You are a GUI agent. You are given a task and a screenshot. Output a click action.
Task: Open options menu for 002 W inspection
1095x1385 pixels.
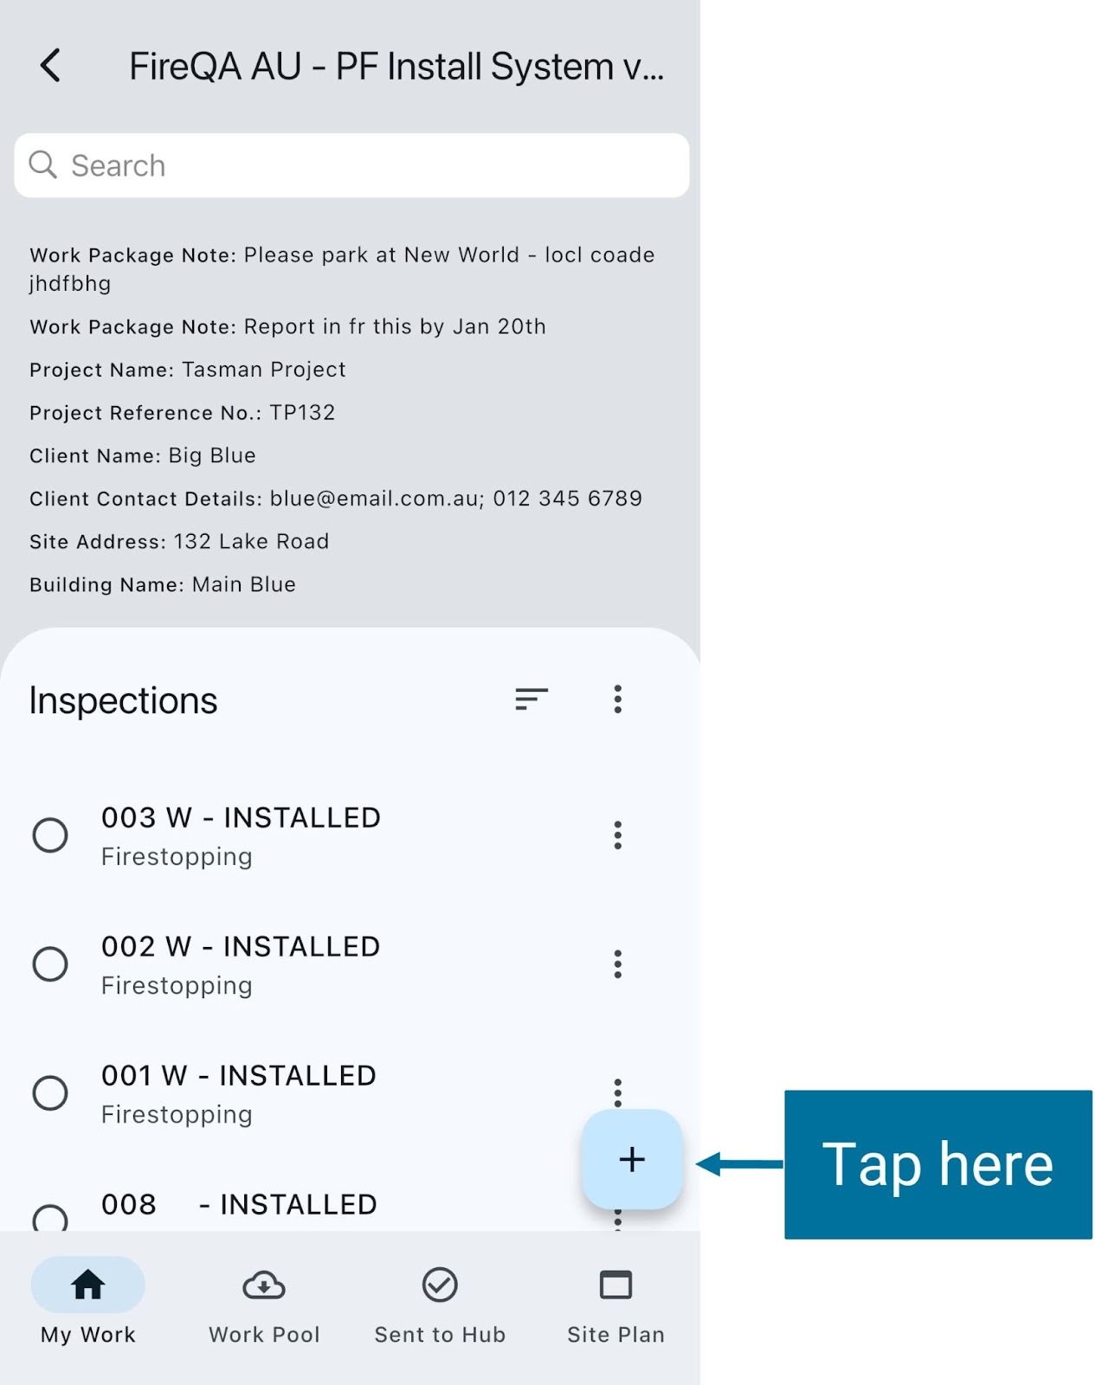point(617,964)
